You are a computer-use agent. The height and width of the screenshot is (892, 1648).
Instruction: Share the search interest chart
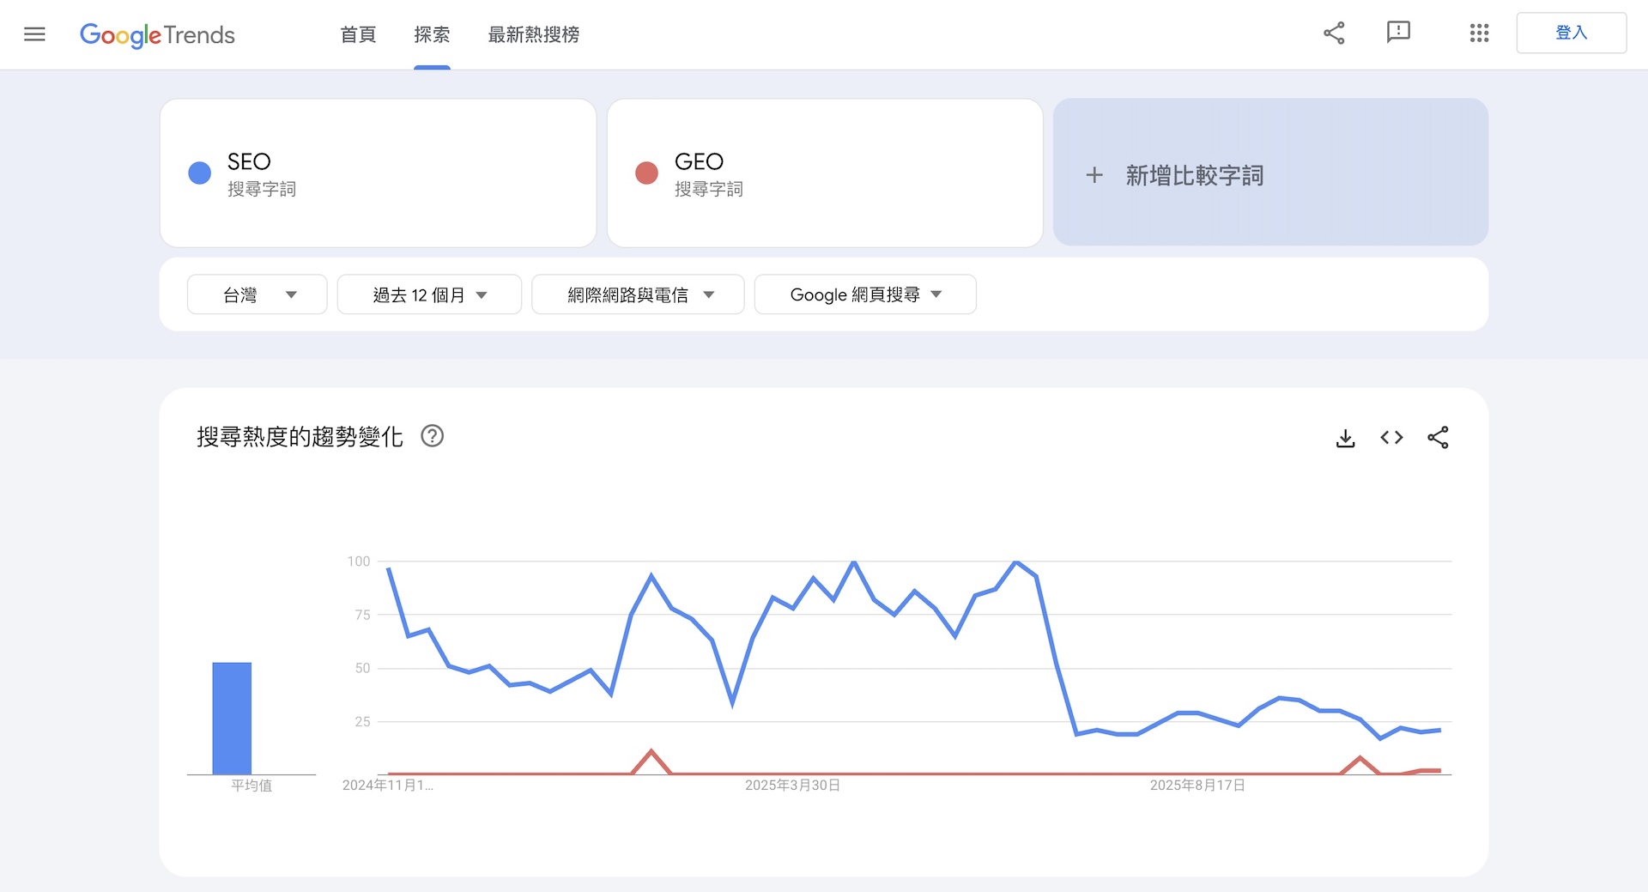[1438, 438]
